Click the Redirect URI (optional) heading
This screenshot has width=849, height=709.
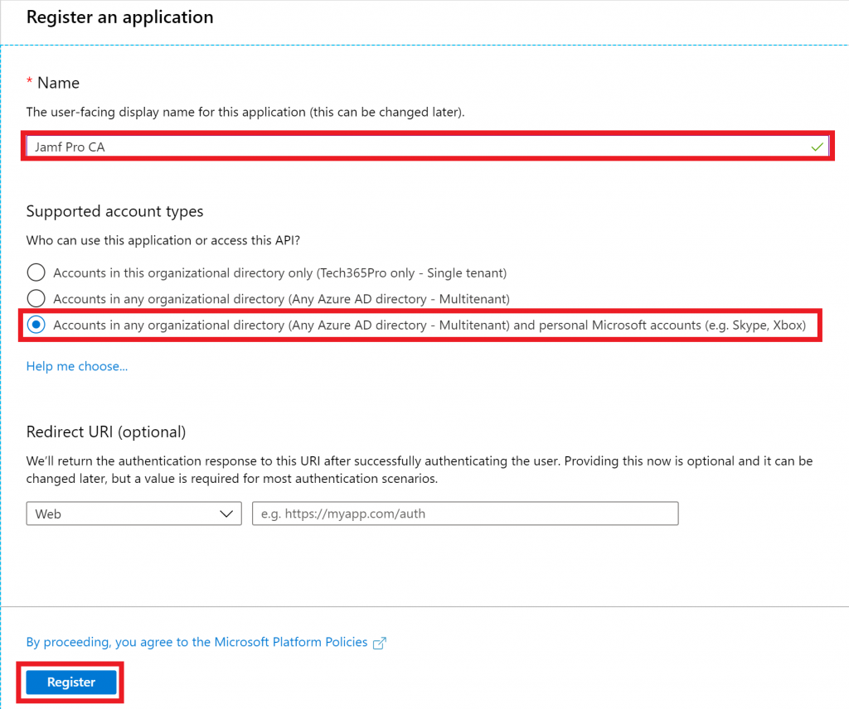click(x=106, y=432)
